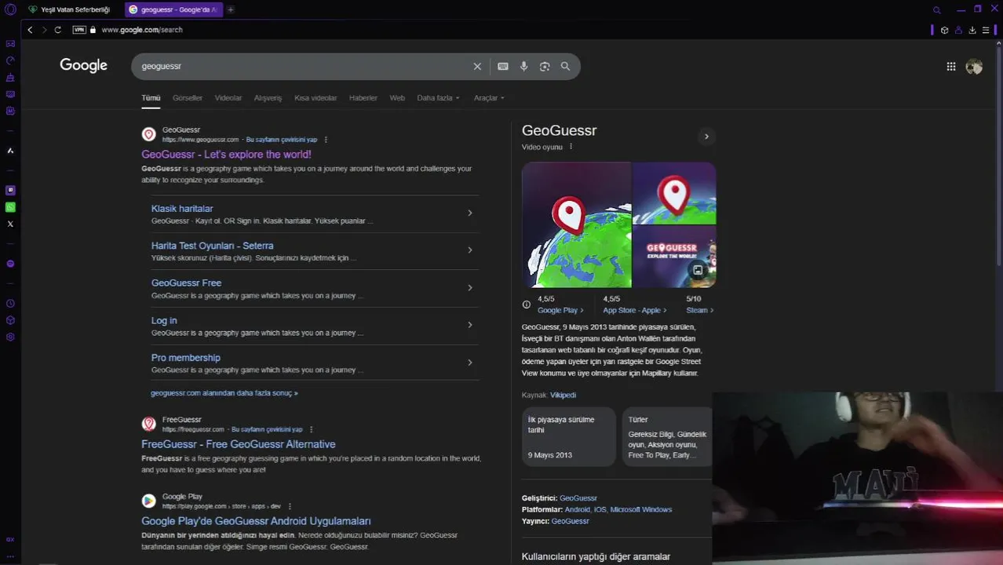The width and height of the screenshot is (1003, 565).
Task: Click the VPN badge in address bar
Action: coord(78,30)
